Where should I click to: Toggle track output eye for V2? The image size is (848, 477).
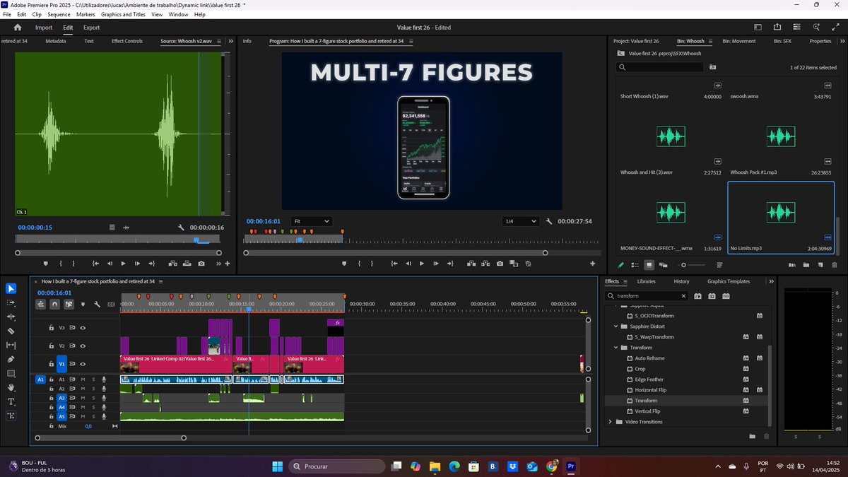(83, 346)
